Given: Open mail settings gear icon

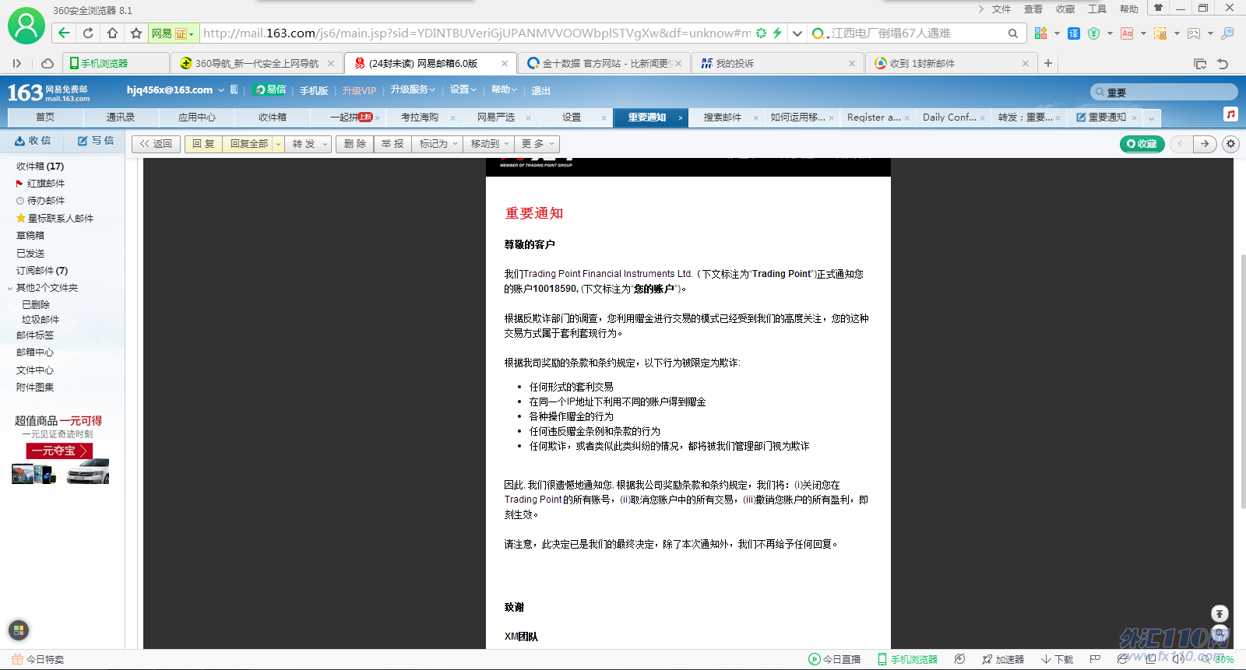Looking at the screenshot, I should [x=1230, y=144].
